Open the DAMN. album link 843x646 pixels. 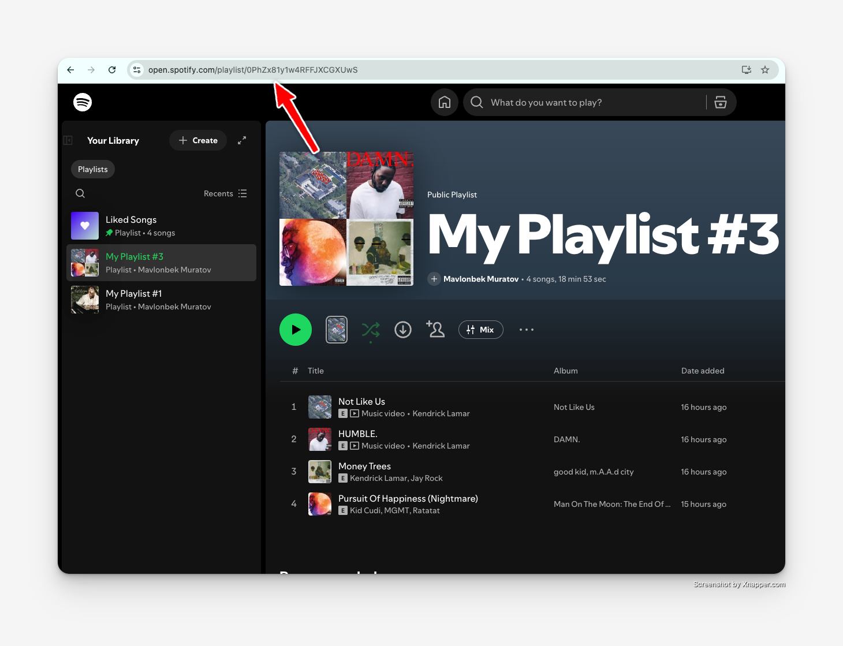566,439
